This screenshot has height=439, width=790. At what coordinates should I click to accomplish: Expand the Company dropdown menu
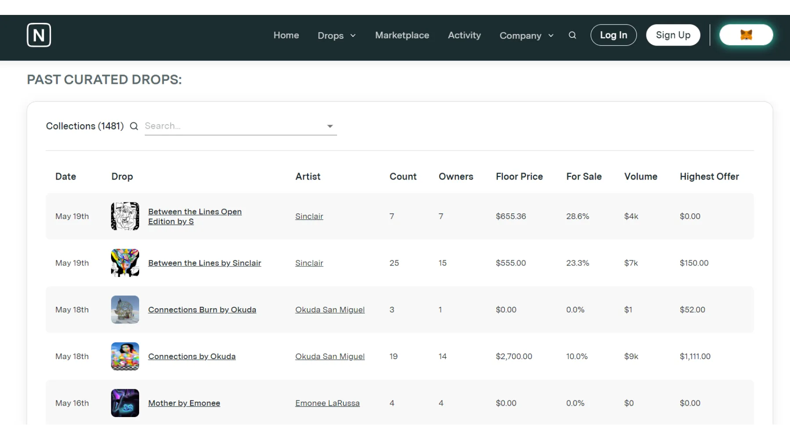tap(526, 36)
